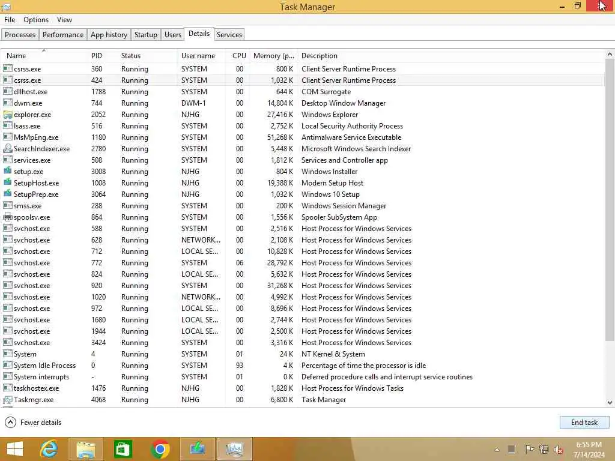Sort by the Description column header

point(451,56)
